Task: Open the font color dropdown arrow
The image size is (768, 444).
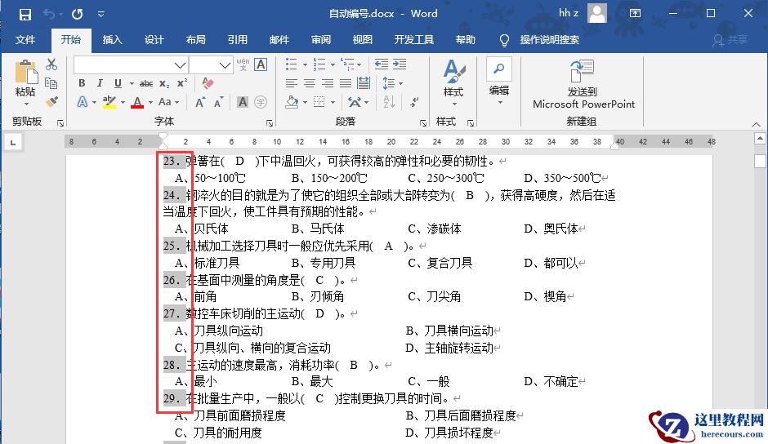Action: point(150,102)
